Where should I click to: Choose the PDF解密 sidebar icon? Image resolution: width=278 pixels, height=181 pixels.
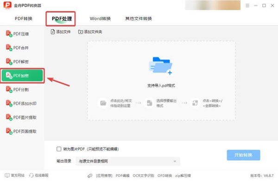point(9,61)
